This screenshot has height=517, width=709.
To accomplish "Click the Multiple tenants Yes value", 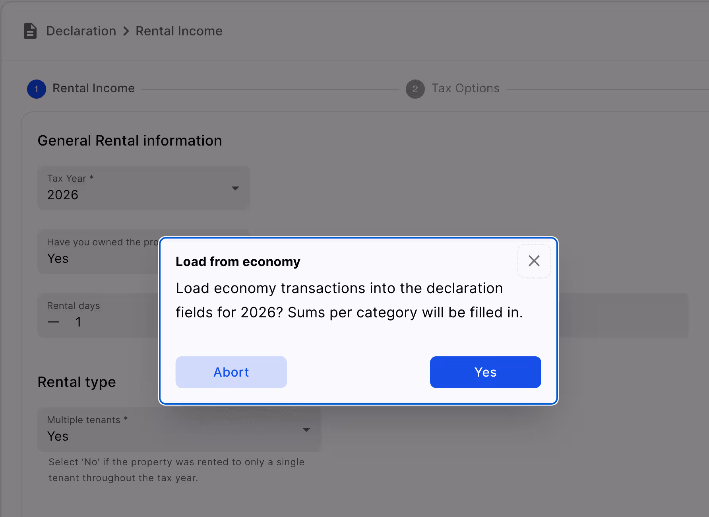I will click(58, 436).
